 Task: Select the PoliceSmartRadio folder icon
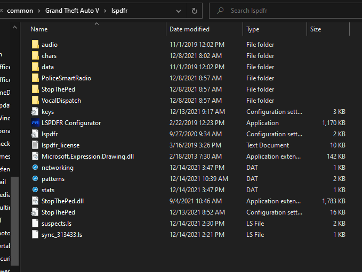coord(35,78)
